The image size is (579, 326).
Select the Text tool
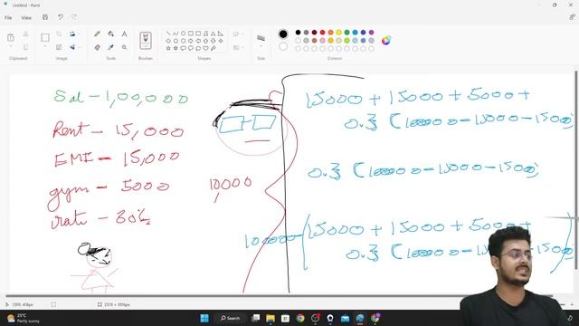(x=125, y=34)
